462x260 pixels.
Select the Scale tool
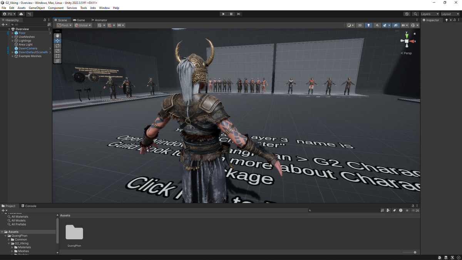(x=57, y=51)
